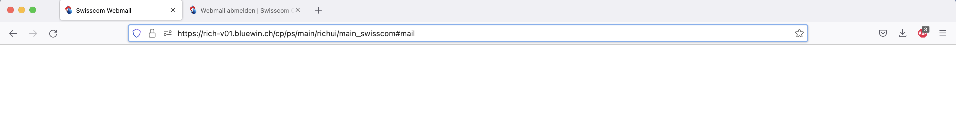Screen dimensions: 956x117
Task: Save page to Pocket
Action: [x=882, y=33]
